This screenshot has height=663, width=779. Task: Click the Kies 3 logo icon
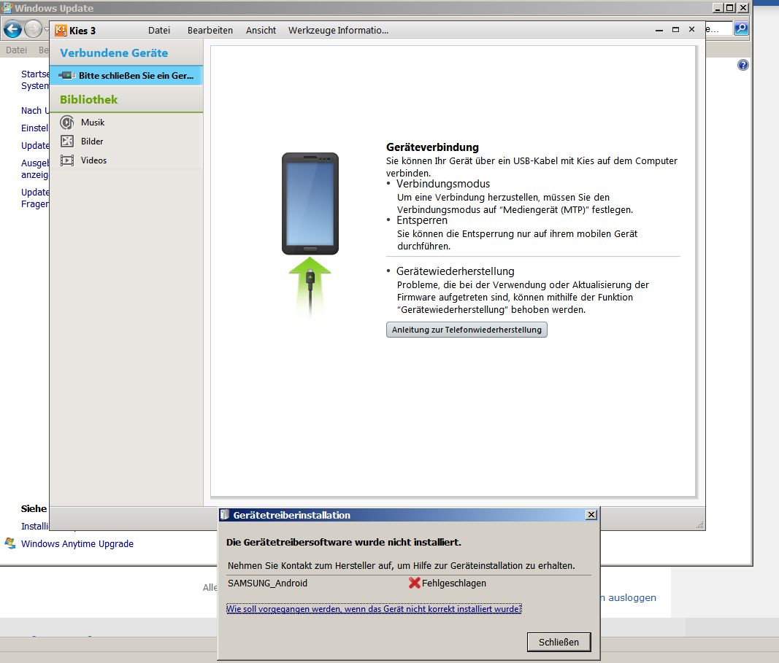pyautogui.click(x=61, y=31)
